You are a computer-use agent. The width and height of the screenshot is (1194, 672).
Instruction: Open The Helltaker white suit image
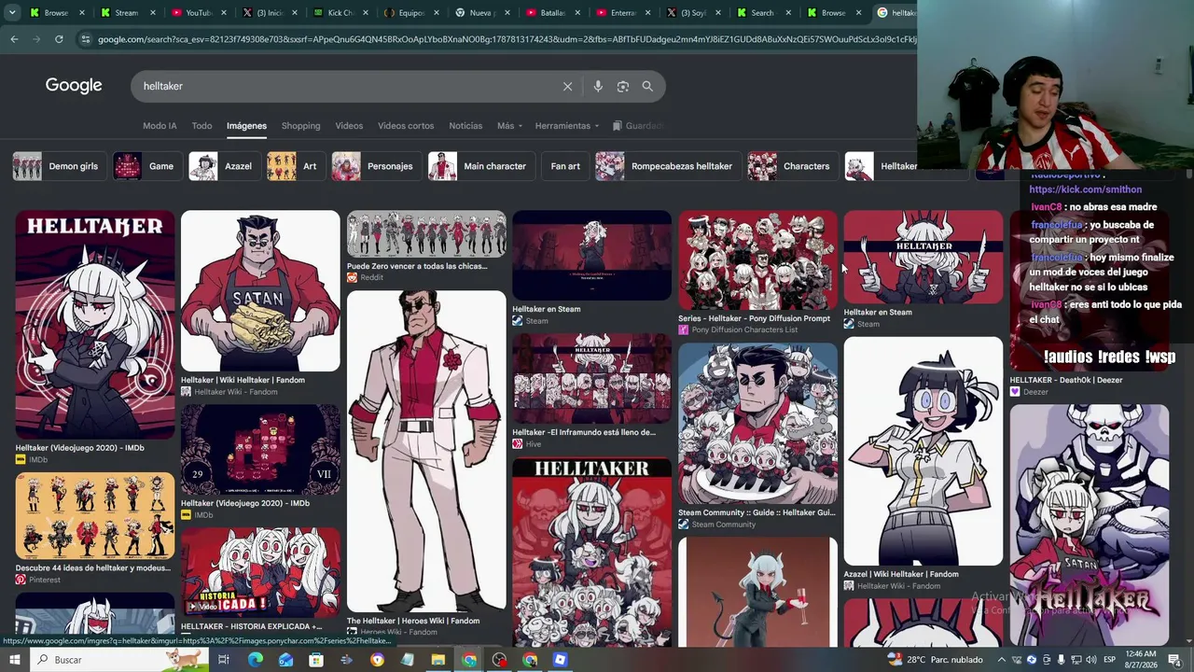(426, 451)
